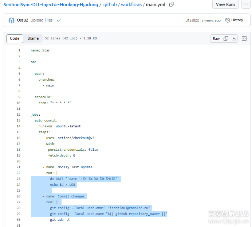Screen dimensions: 252x227
Task: Click line number 16
Action: point(19,138)
